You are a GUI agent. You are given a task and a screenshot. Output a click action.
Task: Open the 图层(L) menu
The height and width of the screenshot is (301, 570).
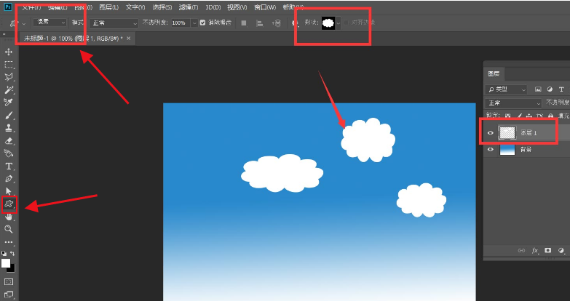click(108, 7)
